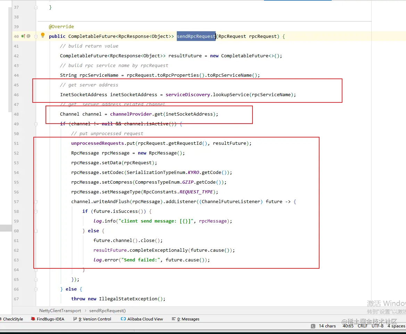Click toRpcServiceName on line 44

(x=230, y=75)
